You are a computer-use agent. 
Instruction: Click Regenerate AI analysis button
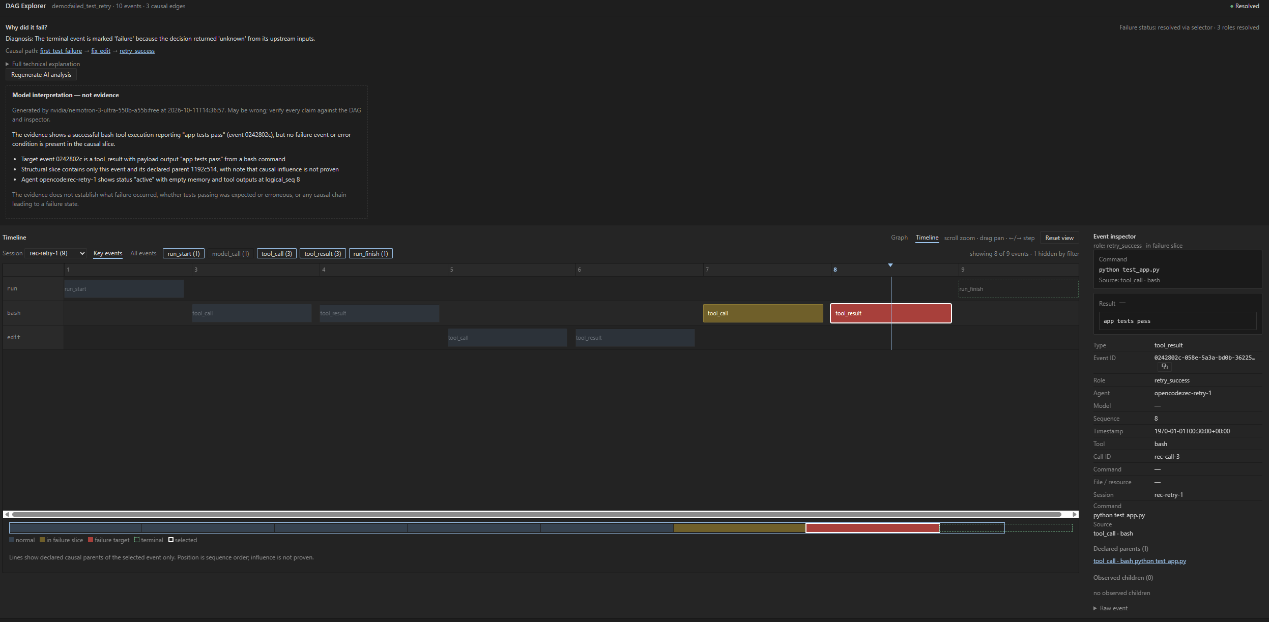[41, 75]
